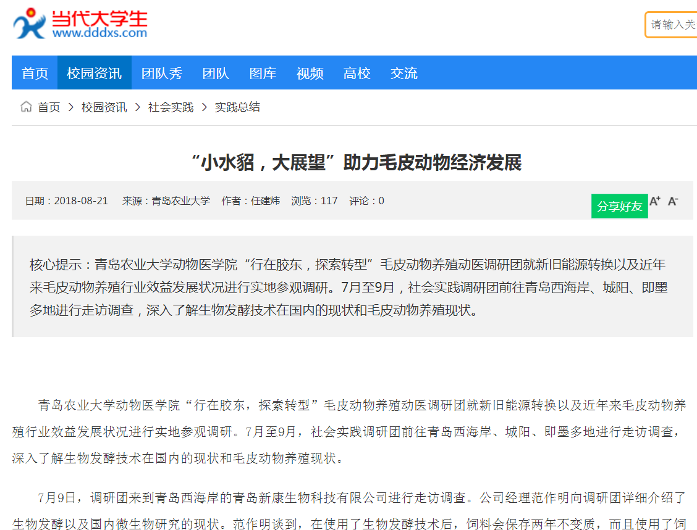Increase font size with A+ icon
The height and width of the screenshot is (530, 697).
(655, 201)
